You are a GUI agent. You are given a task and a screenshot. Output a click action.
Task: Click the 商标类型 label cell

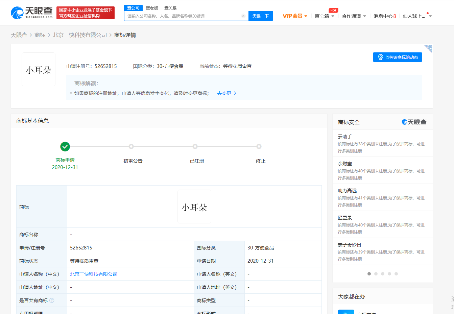[x=219, y=300]
